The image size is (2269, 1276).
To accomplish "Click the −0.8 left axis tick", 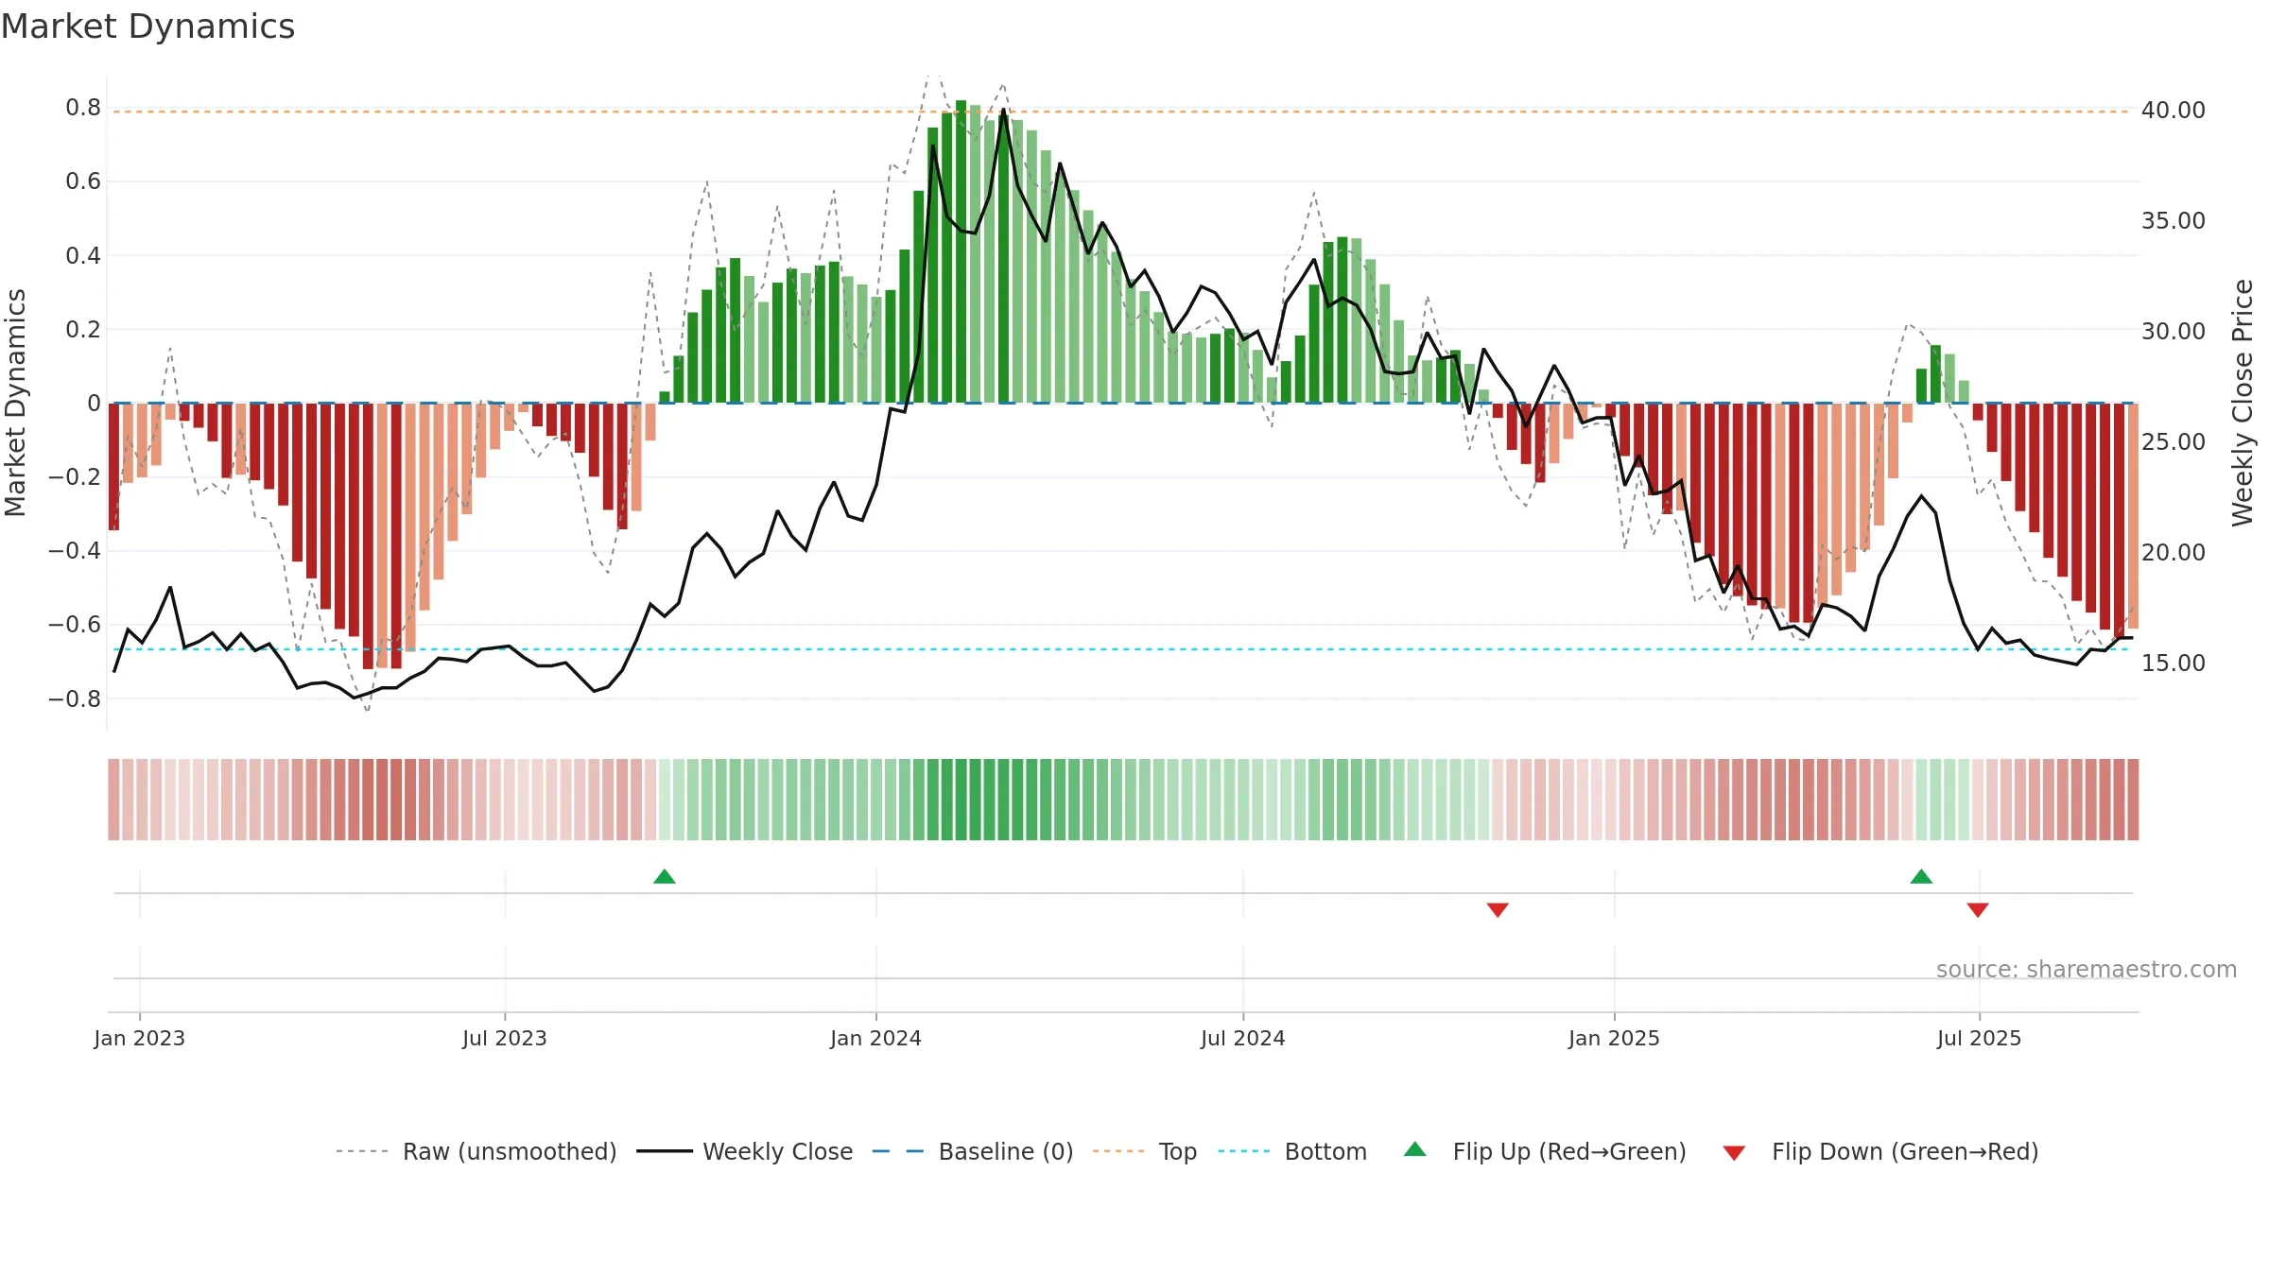I will point(75,699).
